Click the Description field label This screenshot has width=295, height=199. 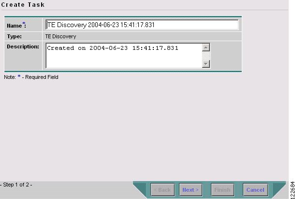[x=23, y=46]
